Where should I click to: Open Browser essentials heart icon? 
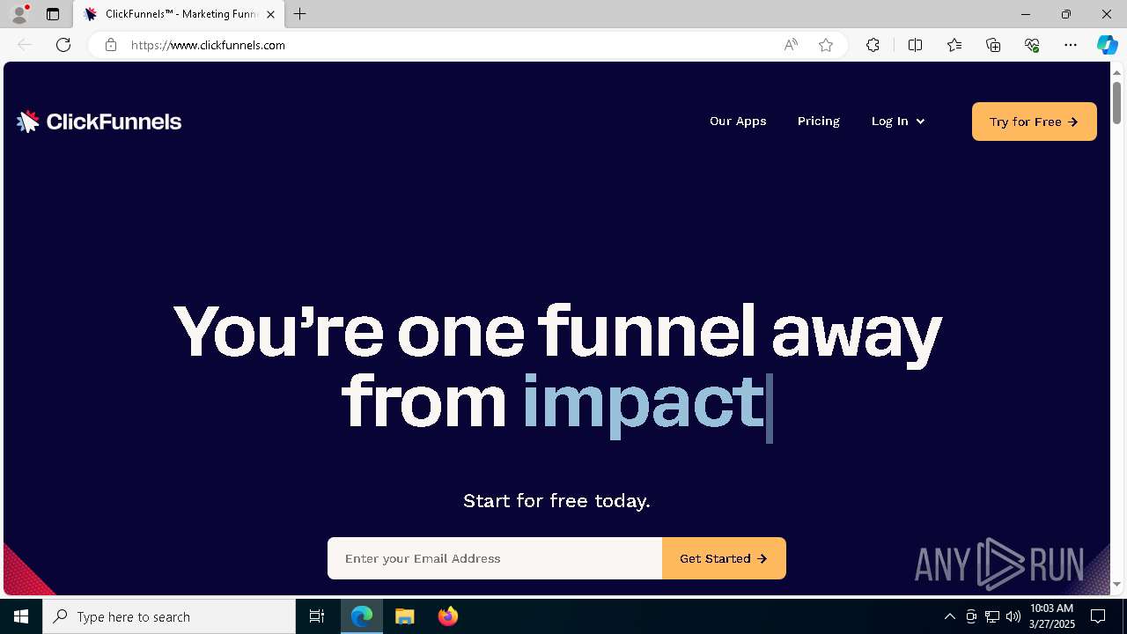pos(1032,45)
